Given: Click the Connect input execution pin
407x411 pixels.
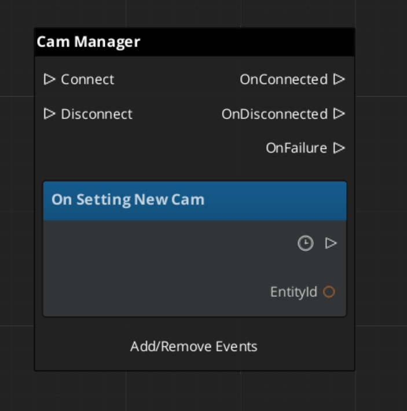Looking at the screenshot, I should 49,79.
